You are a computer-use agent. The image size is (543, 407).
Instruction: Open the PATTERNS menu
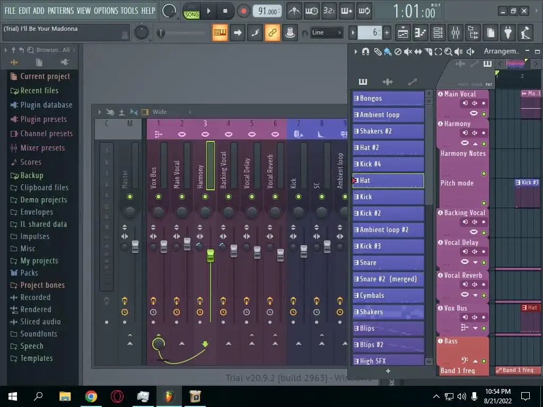tap(60, 11)
